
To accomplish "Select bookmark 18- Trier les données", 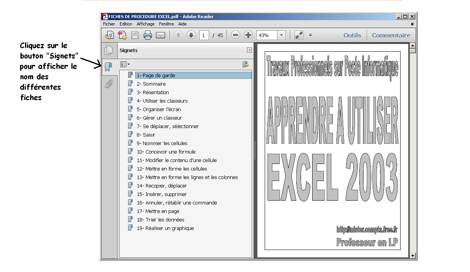I will (x=161, y=220).
